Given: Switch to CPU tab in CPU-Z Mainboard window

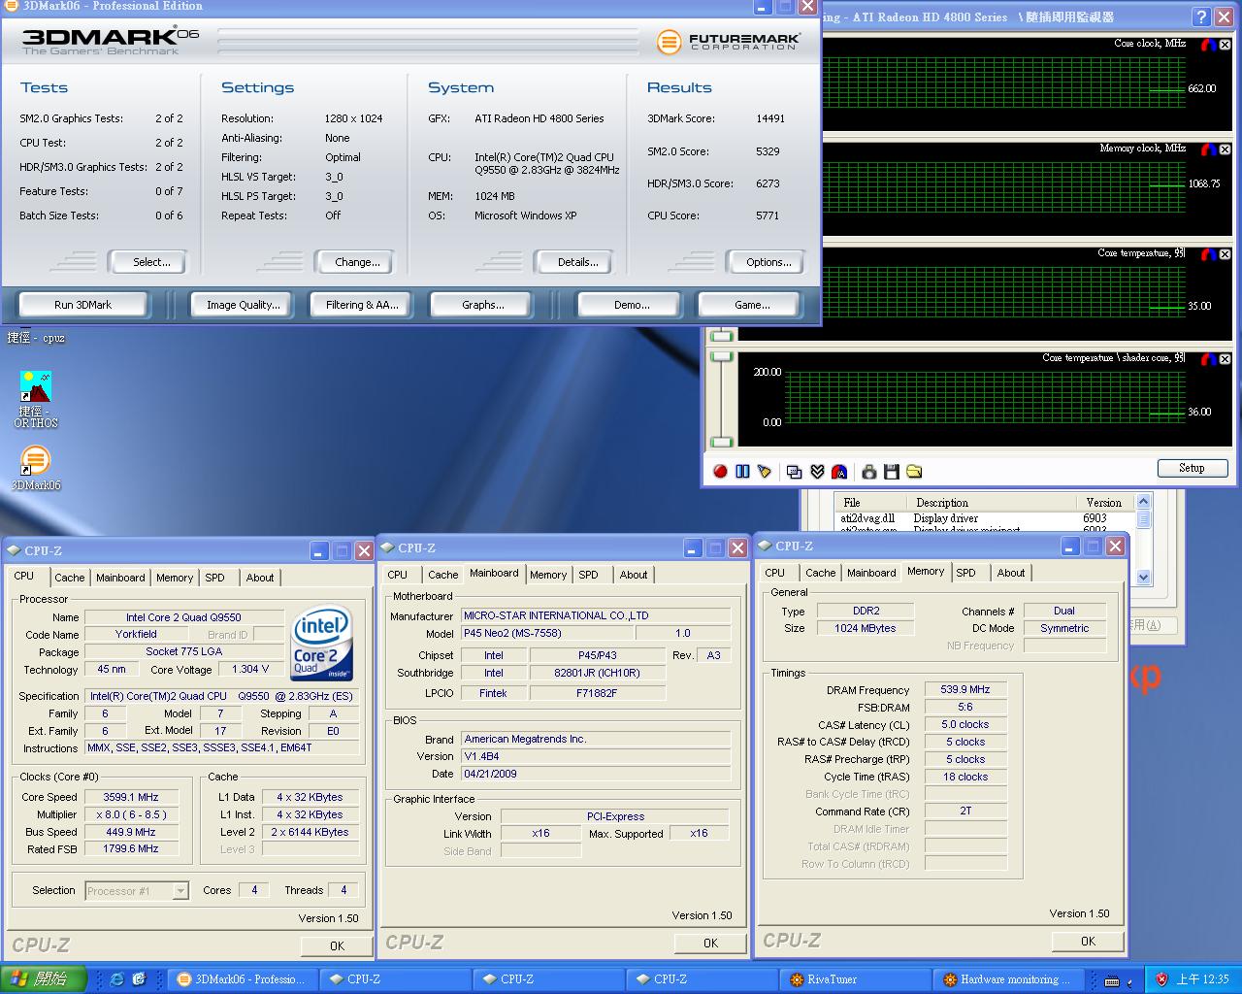Looking at the screenshot, I should tap(398, 575).
